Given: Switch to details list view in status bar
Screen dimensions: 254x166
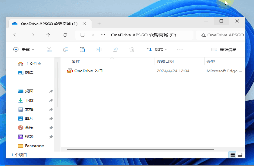Looking at the screenshot, I should coord(232,155).
